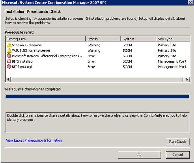Open View Latest Prerequisite Information link

point(34,140)
